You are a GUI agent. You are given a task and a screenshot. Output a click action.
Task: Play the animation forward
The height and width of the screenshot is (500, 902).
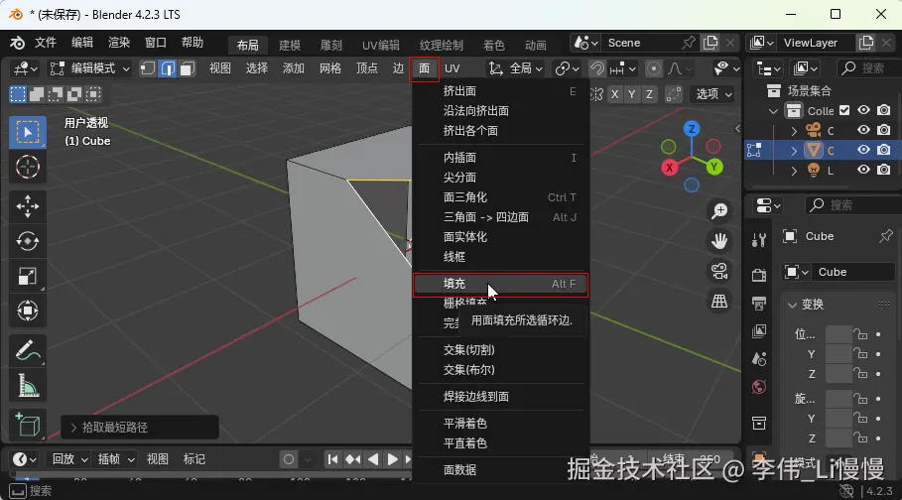click(392, 459)
